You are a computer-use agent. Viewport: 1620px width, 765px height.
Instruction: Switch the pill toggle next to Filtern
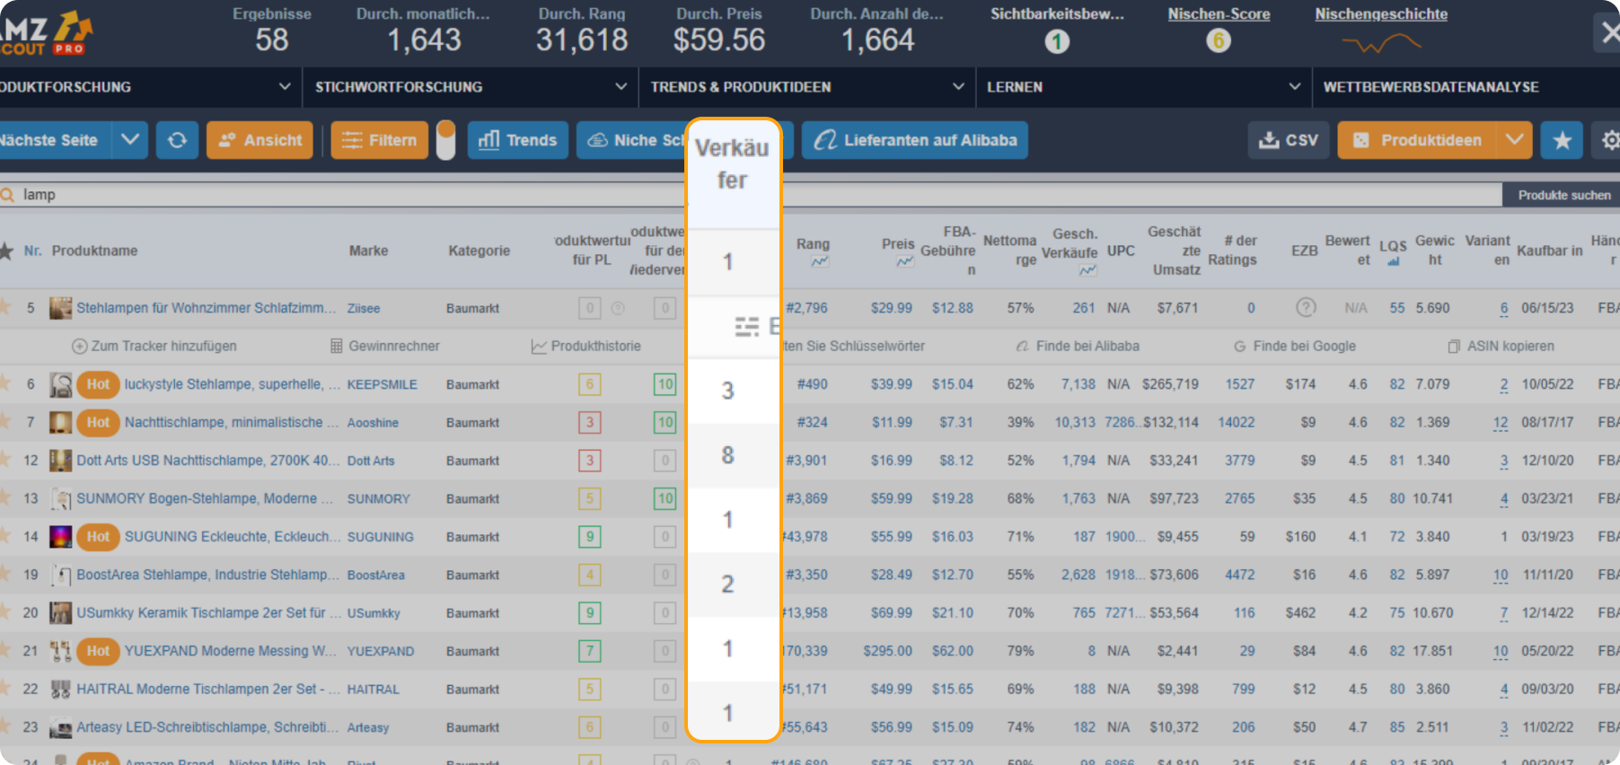445,140
